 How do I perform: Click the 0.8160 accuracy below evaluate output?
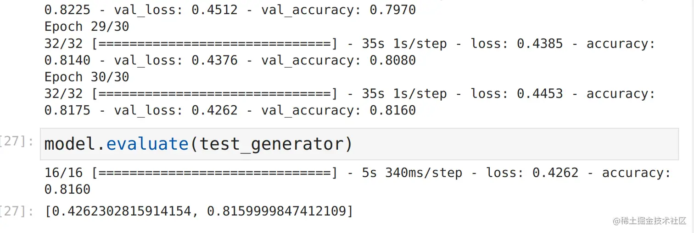pos(67,190)
